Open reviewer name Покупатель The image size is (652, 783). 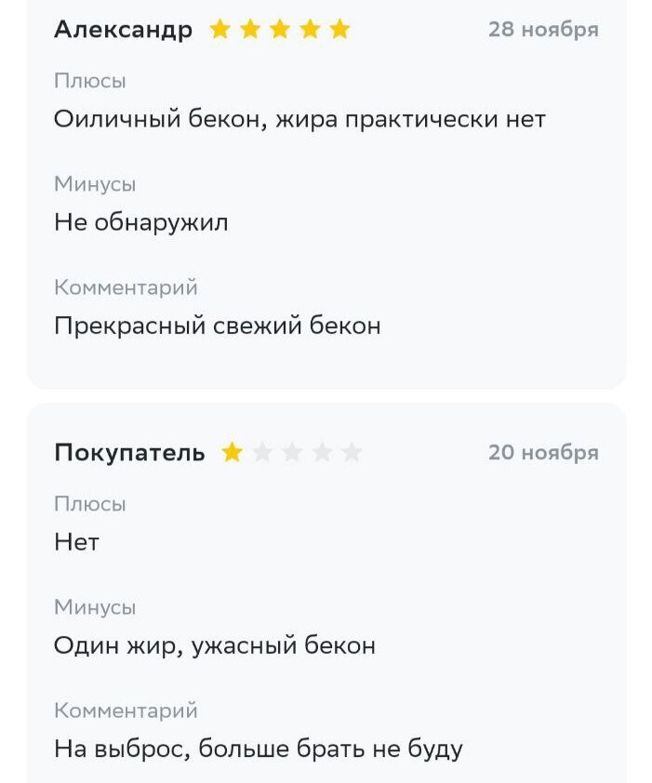129,453
